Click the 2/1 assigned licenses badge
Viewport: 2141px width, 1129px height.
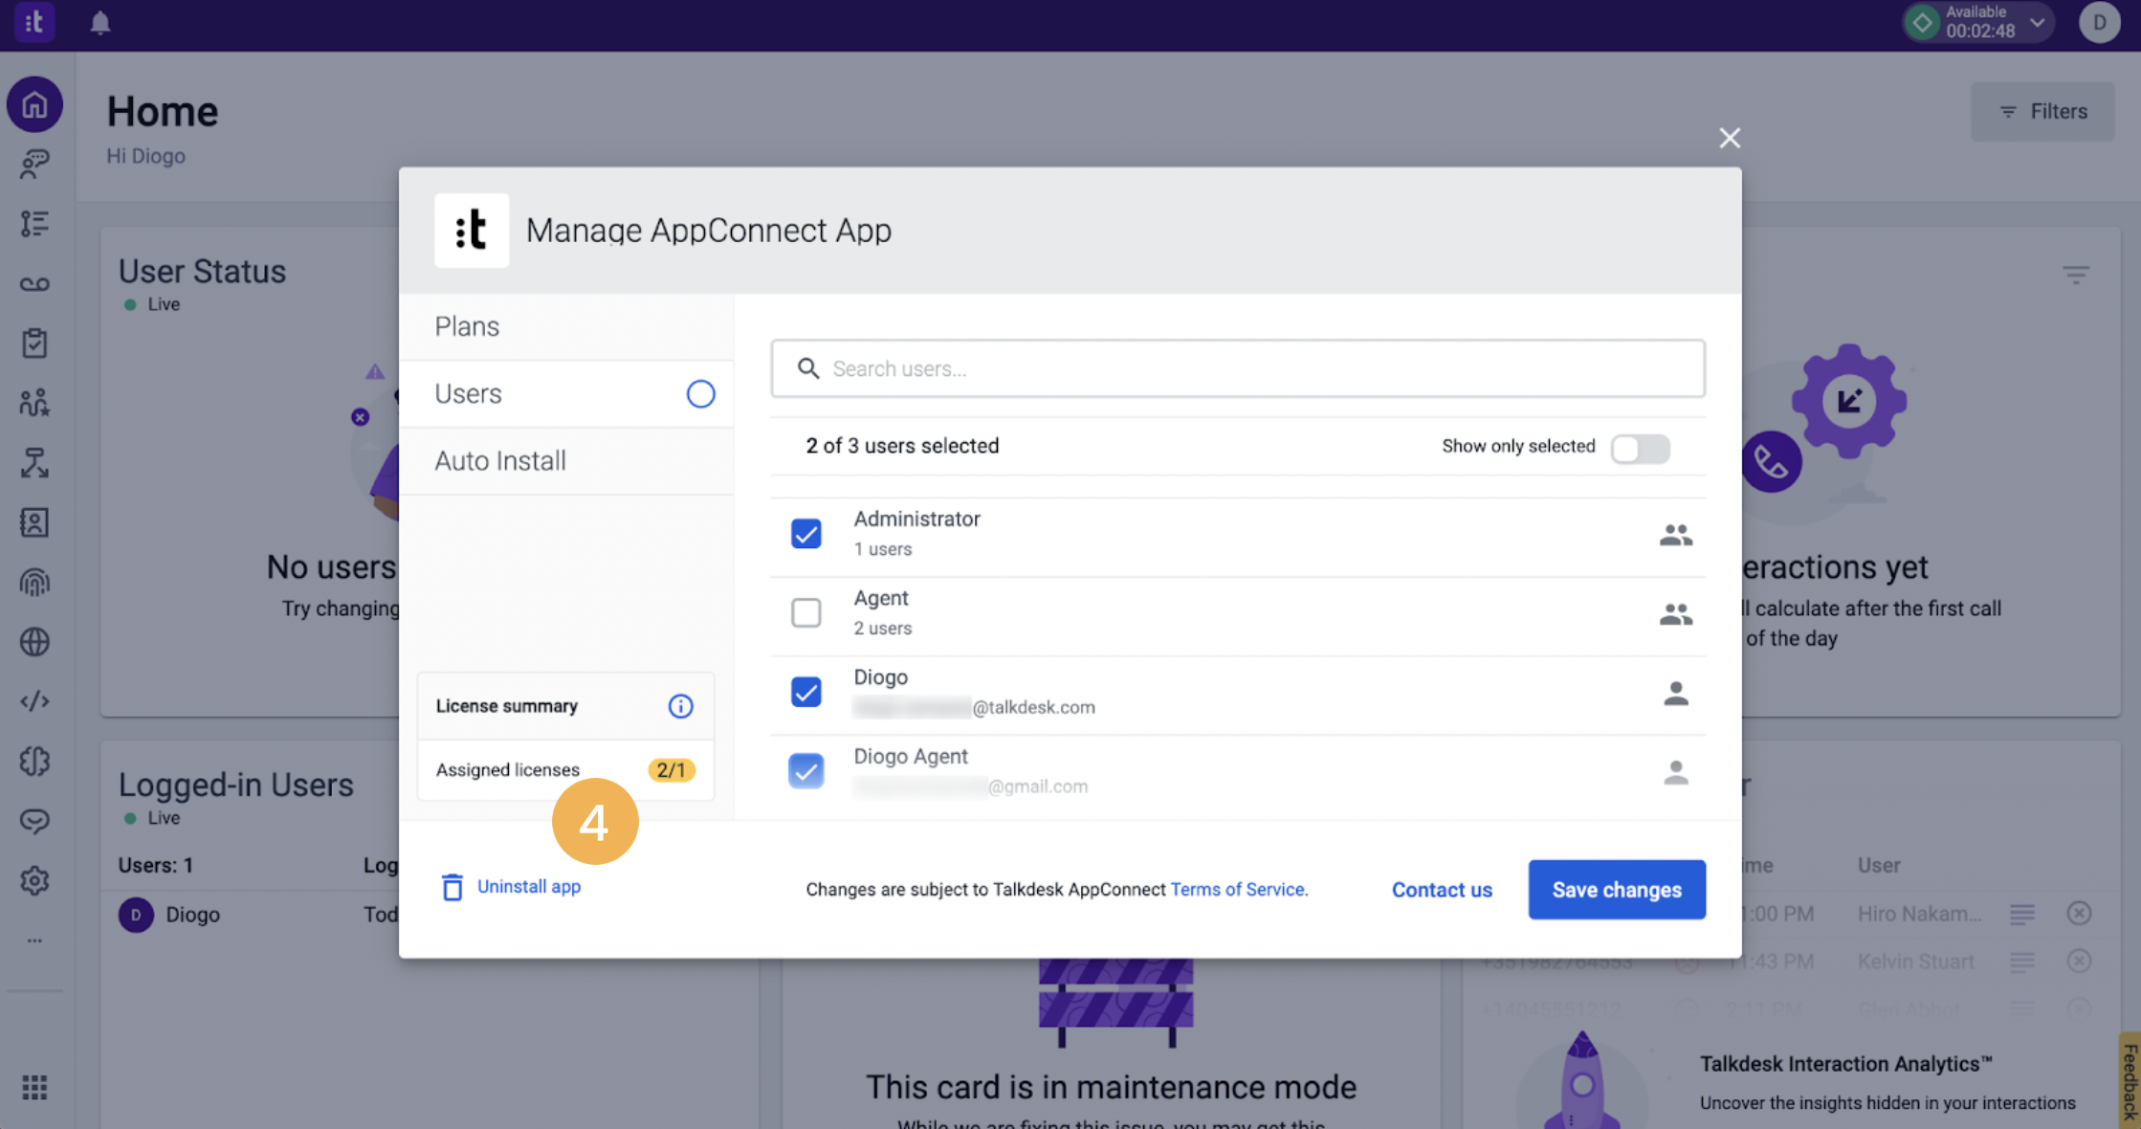(672, 770)
